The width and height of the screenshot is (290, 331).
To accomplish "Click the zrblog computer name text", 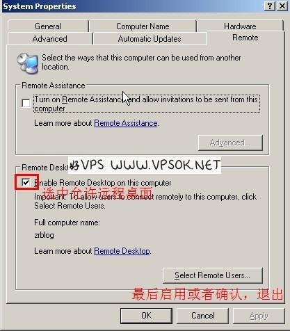I will pyautogui.click(x=44, y=235).
